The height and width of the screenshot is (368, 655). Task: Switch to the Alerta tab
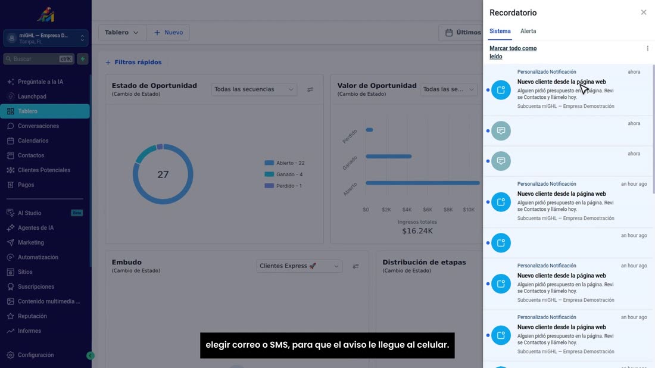tap(528, 32)
